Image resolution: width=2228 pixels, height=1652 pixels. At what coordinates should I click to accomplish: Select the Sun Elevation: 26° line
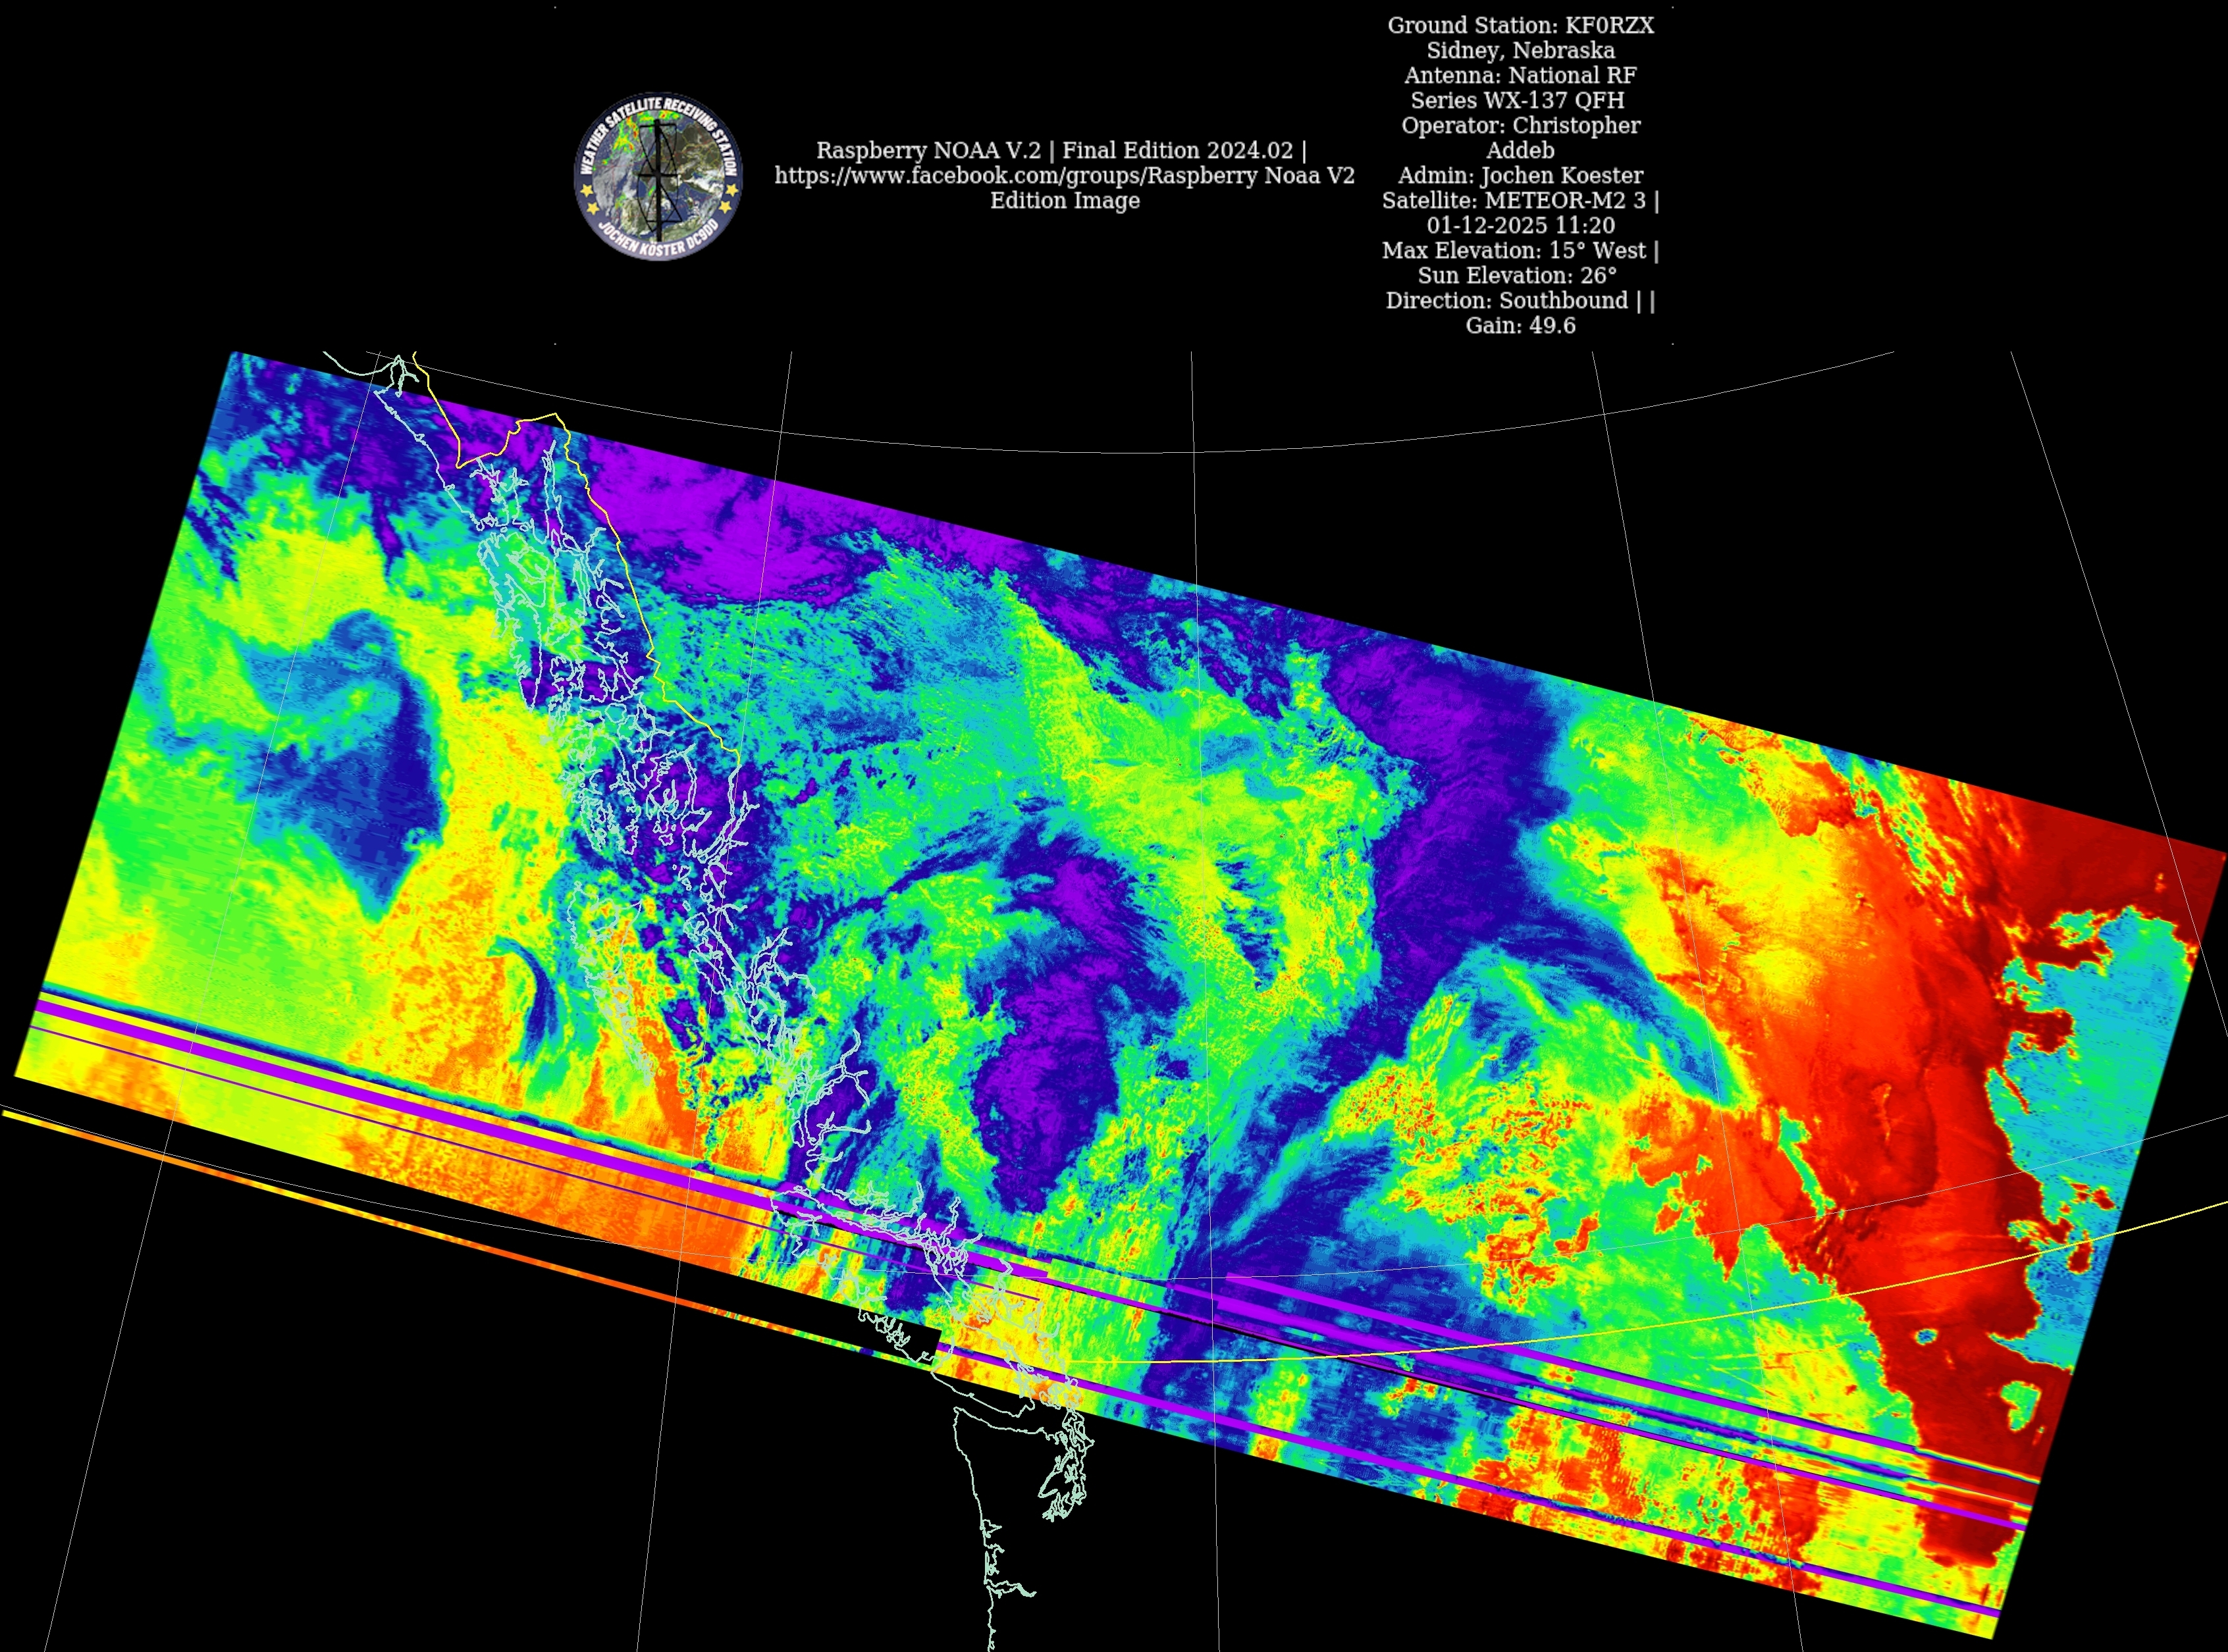click(1517, 276)
